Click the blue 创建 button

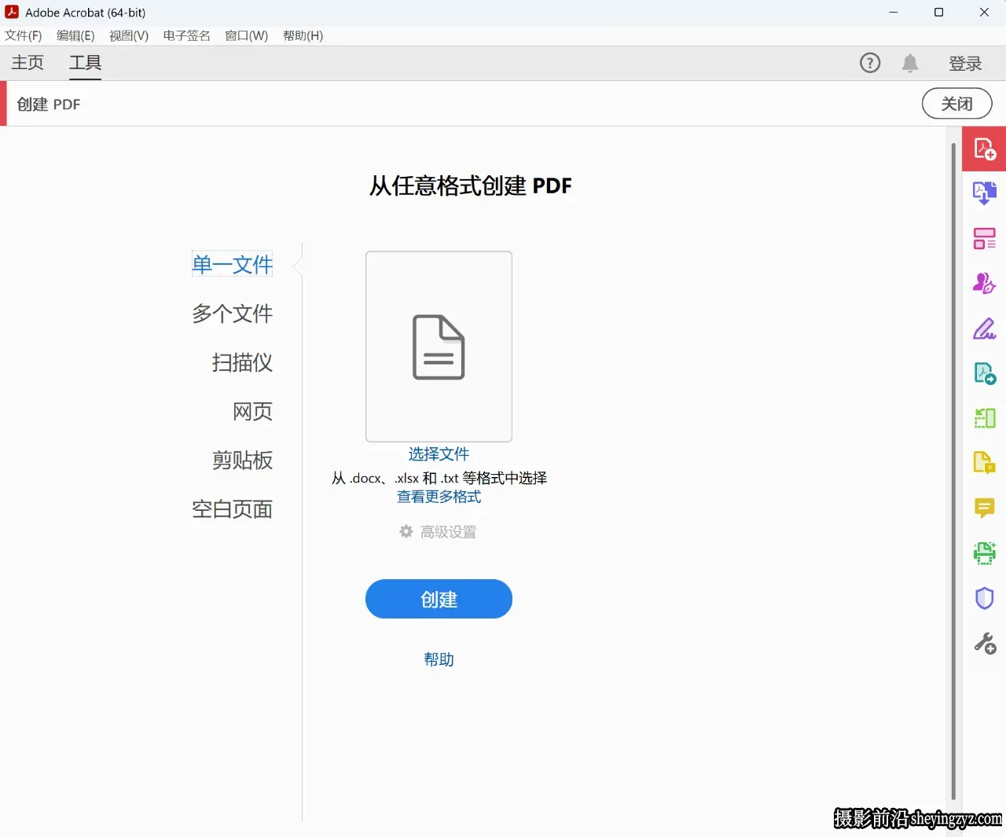point(439,599)
